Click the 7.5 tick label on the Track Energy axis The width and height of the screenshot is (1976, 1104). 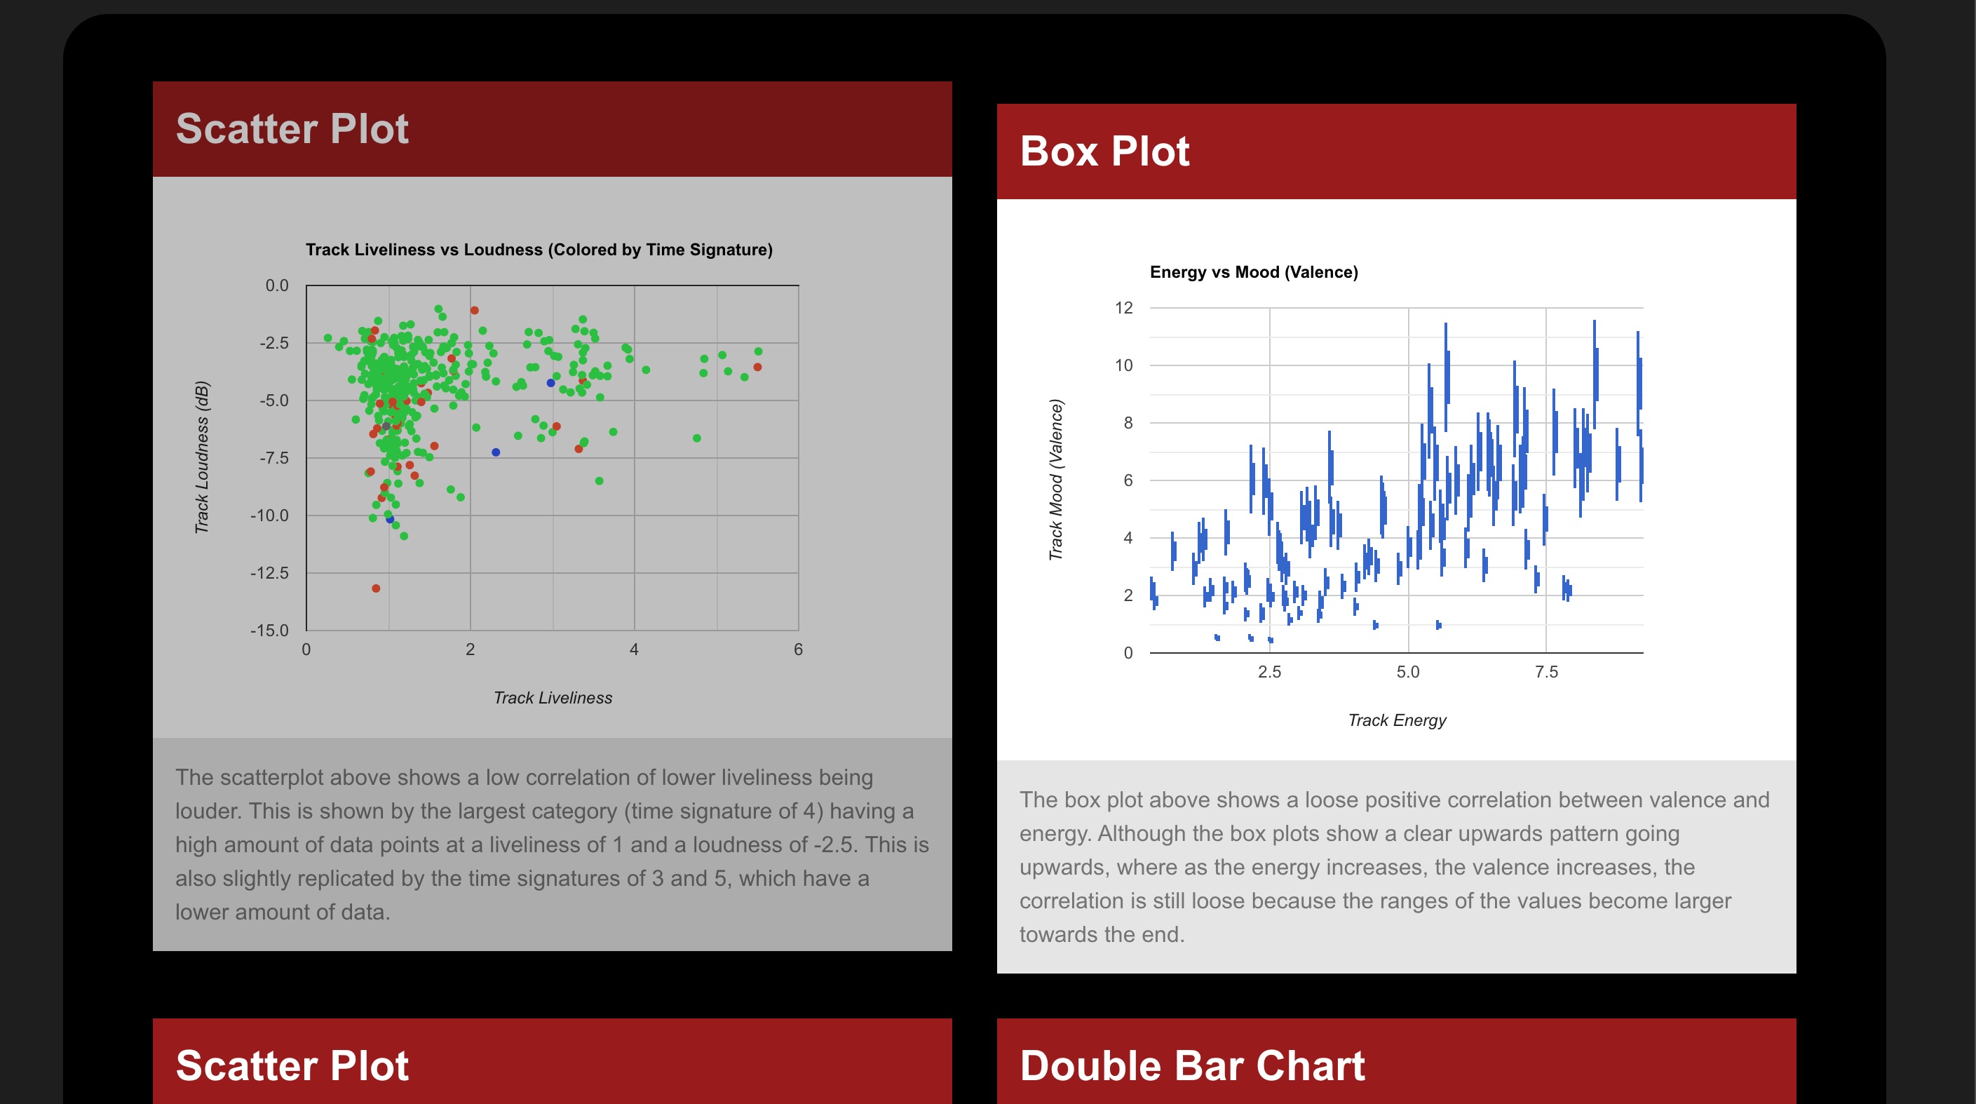(1545, 672)
